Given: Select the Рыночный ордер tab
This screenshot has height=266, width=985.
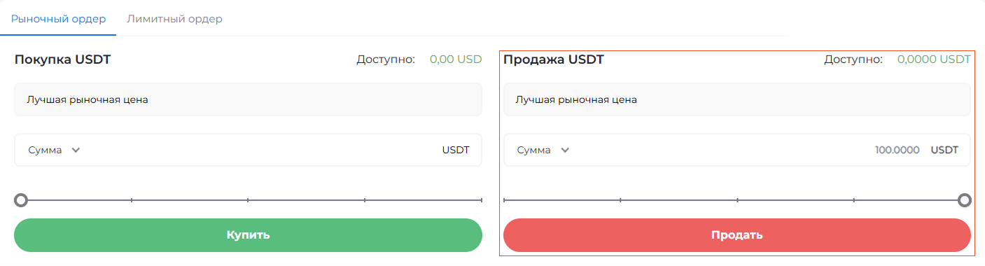Looking at the screenshot, I should coord(59,19).
